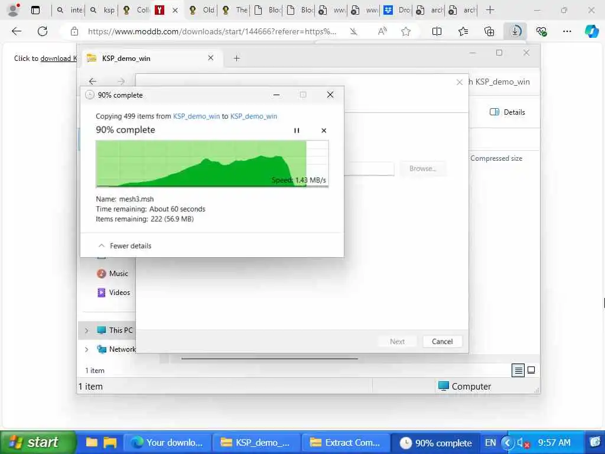Click the 'download K' link on the webpage
This screenshot has height=454, width=605.
point(58,59)
